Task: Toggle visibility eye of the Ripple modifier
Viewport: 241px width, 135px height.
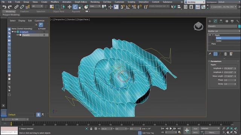Action: (x=210, y=35)
